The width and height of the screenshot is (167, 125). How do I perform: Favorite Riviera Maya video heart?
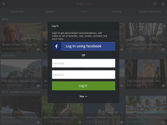point(164,122)
